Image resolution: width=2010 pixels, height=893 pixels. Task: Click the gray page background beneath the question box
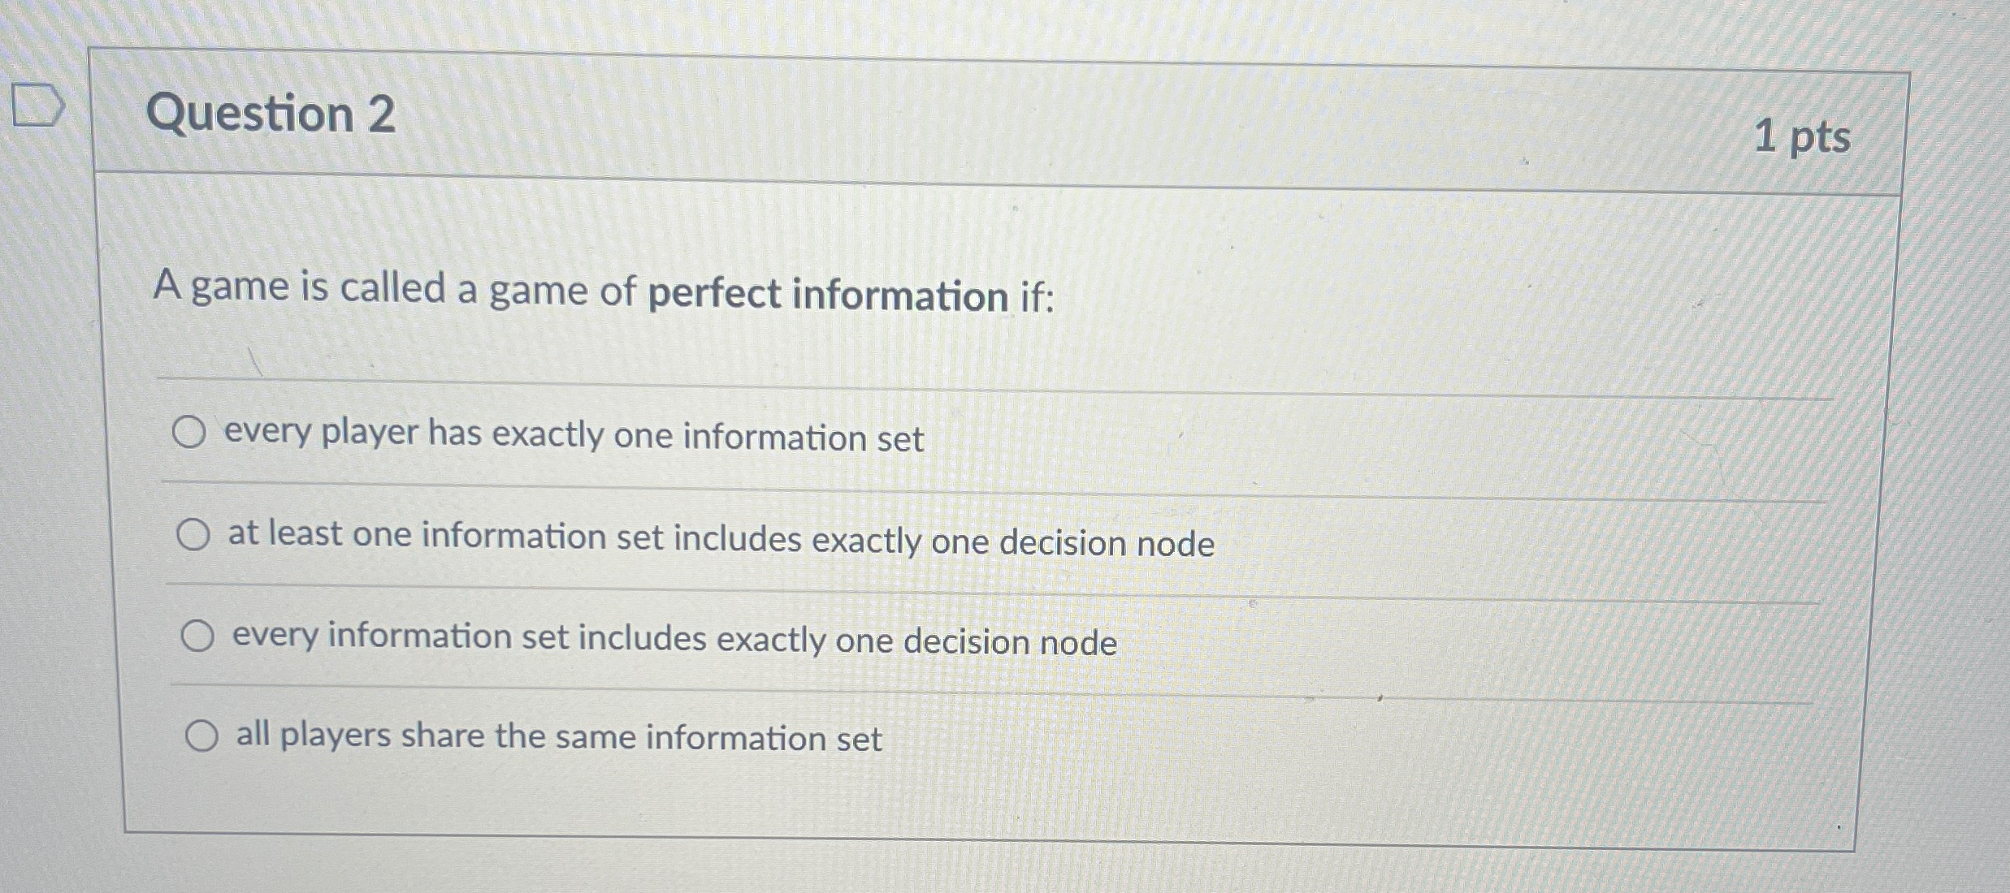pos(975,873)
